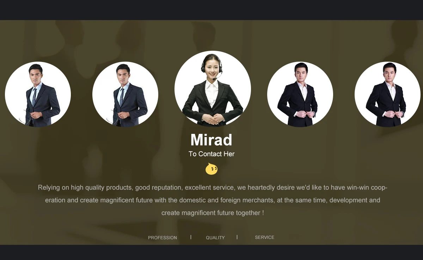The width and height of the screenshot is (423, 260).
Task: Click the clasped hands in the woman's portrait
Action: coord(212,120)
